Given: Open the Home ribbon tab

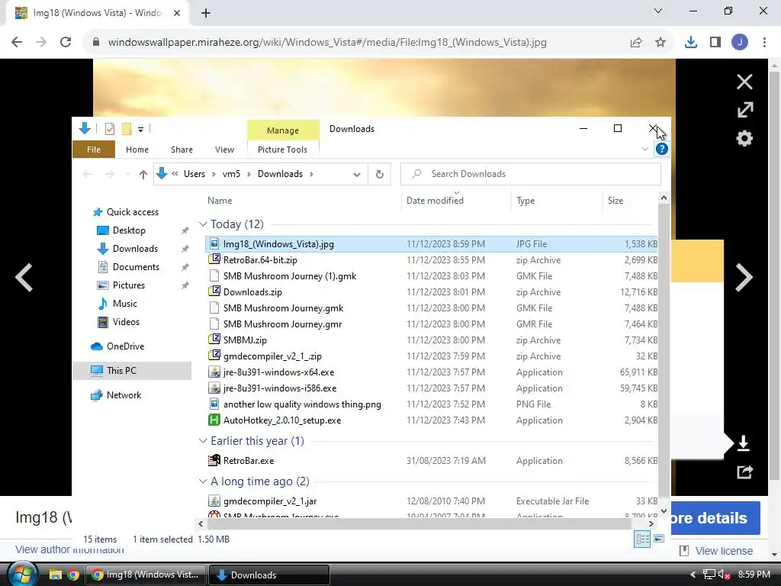Looking at the screenshot, I should 137,150.
